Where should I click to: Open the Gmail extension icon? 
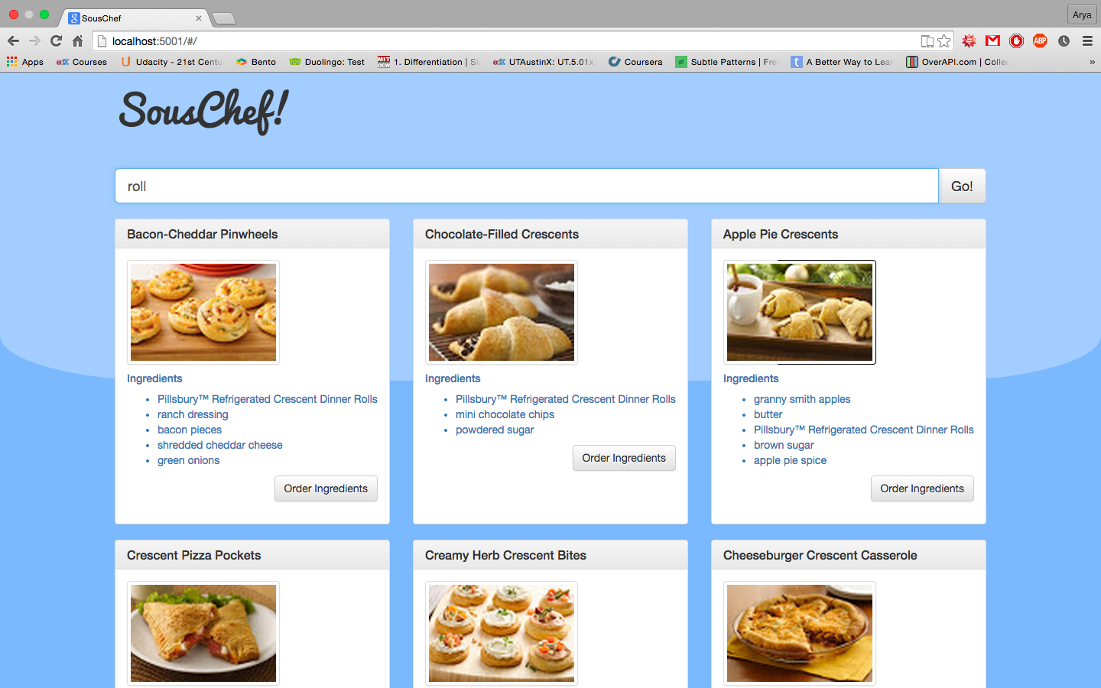pyautogui.click(x=992, y=41)
